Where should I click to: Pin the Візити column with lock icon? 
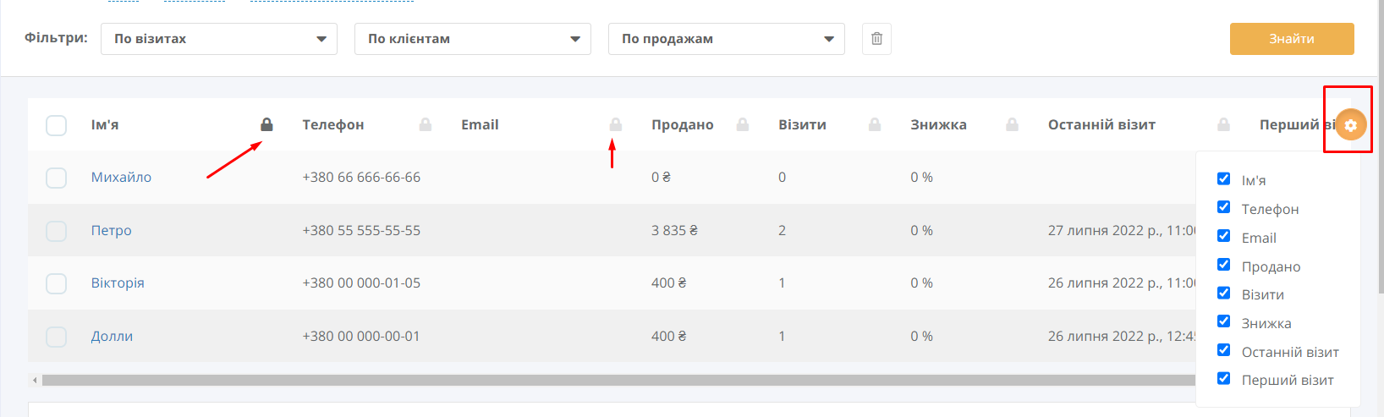(x=875, y=124)
